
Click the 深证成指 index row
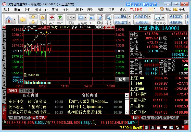click(x=159, y=100)
